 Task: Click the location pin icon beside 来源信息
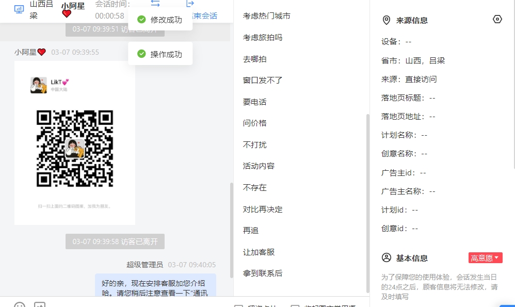[387, 20]
